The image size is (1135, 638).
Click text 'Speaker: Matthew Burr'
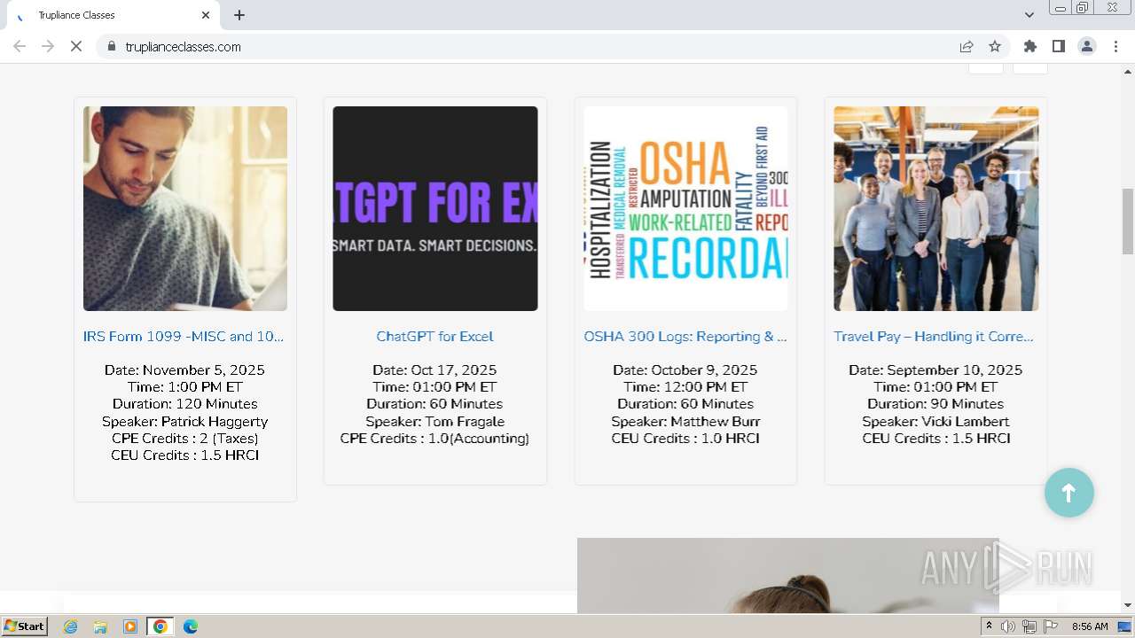click(685, 422)
